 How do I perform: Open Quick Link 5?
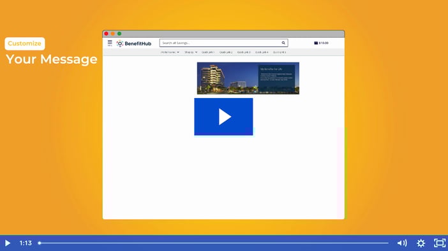[280, 52]
